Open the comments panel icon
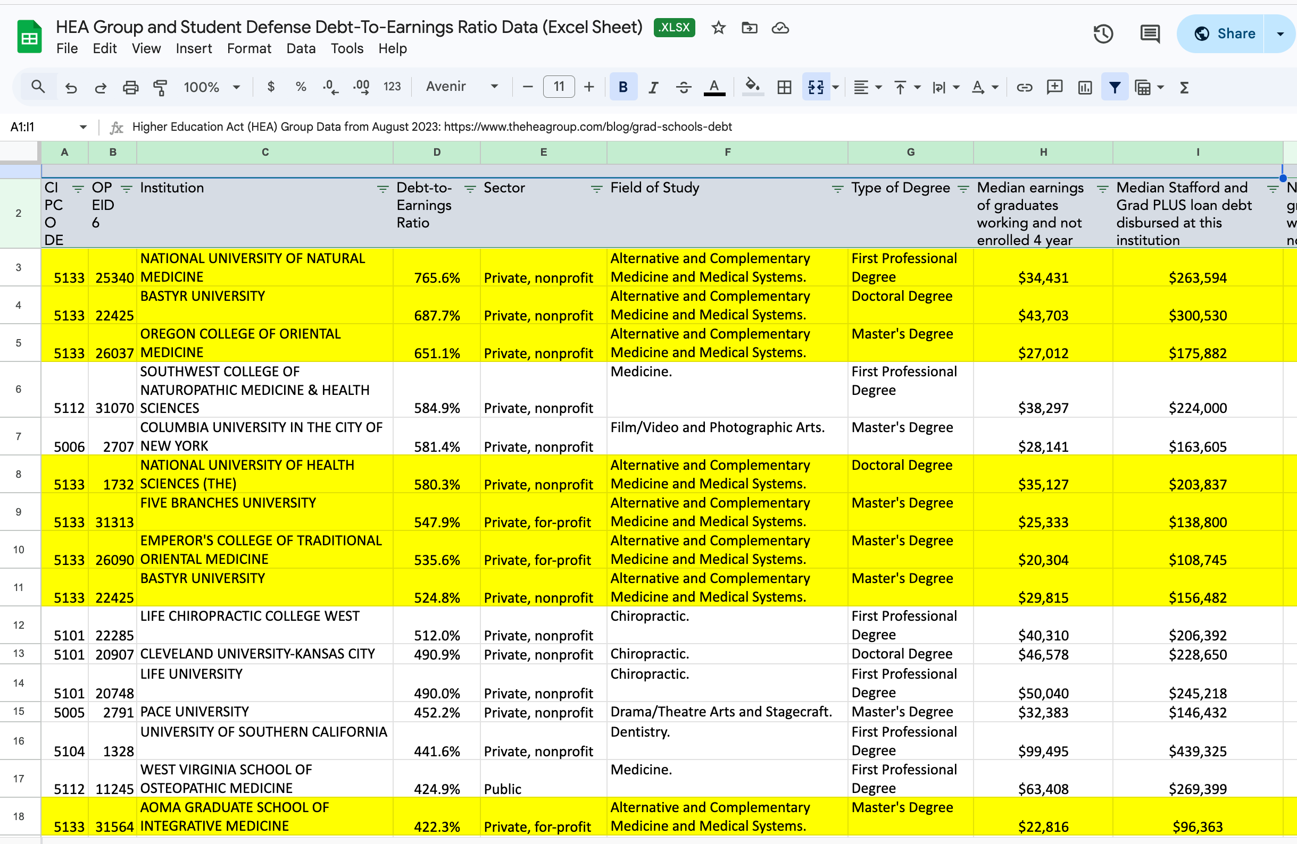Viewport: 1297px width, 844px height. click(x=1149, y=34)
